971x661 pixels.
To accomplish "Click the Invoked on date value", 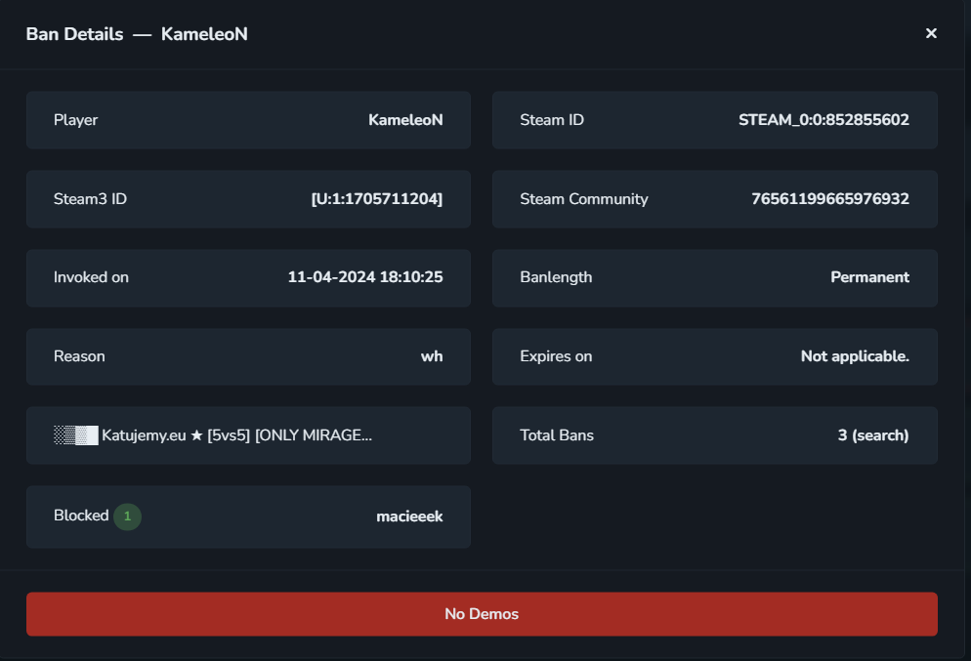I will pyautogui.click(x=365, y=277).
